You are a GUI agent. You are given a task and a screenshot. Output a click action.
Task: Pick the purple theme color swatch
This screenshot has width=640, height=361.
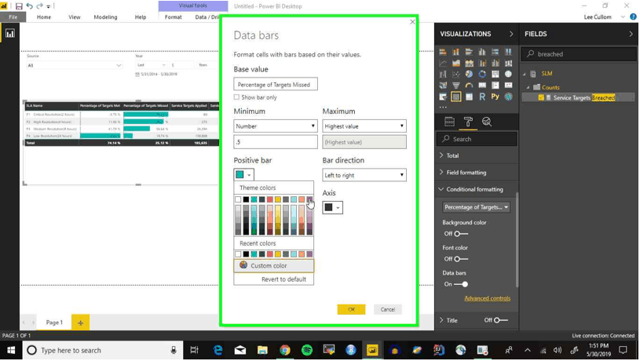point(309,199)
